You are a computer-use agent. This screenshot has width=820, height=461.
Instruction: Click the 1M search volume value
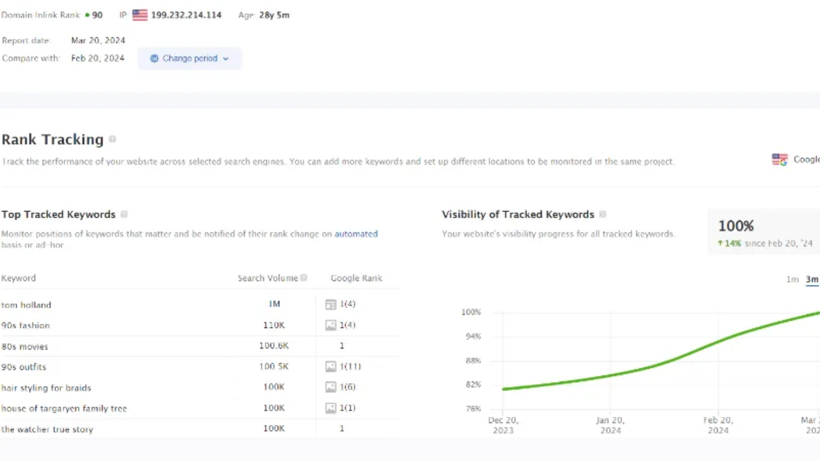[274, 304]
